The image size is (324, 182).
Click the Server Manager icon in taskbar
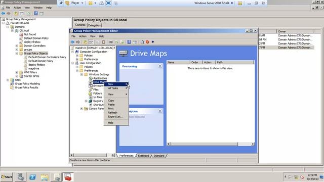[x=20, y=177]
